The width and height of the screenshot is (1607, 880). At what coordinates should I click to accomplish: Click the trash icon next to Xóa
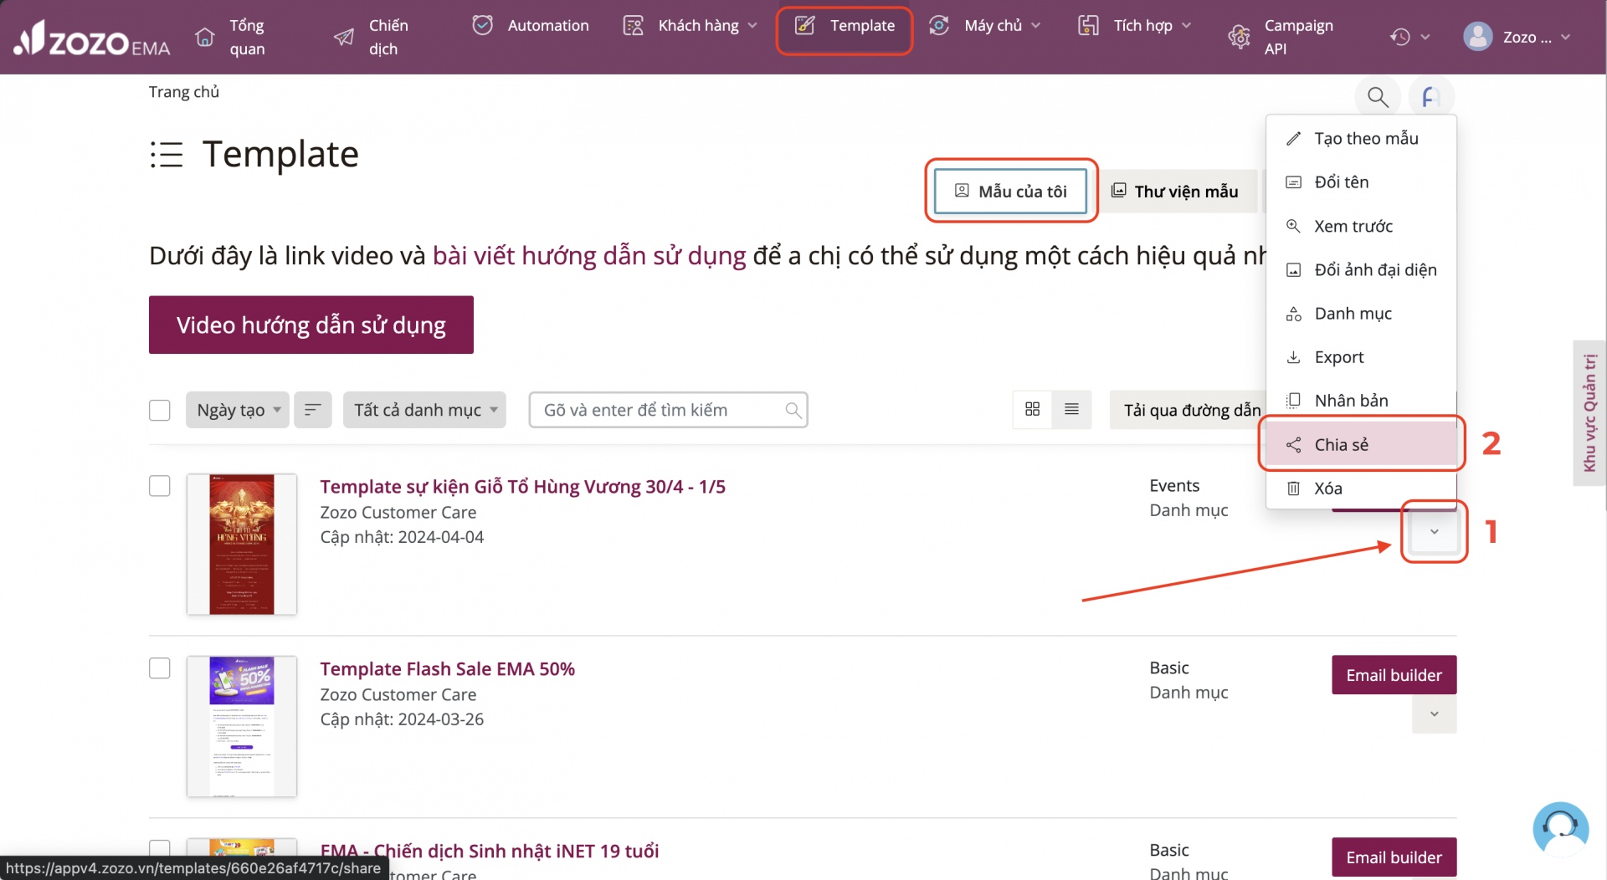pos(1293,489)
